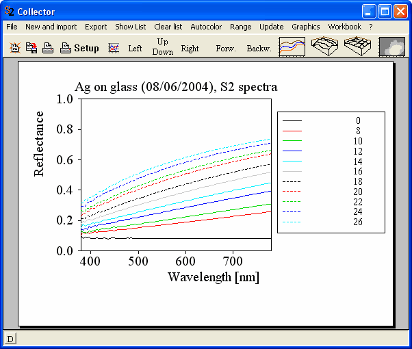412x349 pixels.
Task: Select the 3D block grid plot icon
Action: 357,47
